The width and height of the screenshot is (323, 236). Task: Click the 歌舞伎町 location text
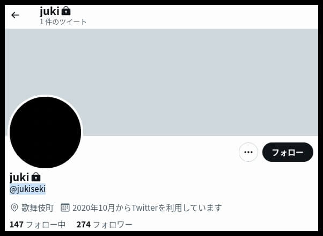[x=38, y=208]
